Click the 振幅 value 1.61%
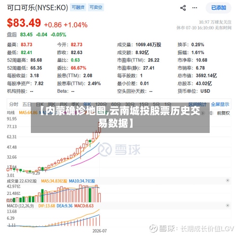The height and width of the screenshot is (236, 241). pyautogui.click(x=198, y=53)
